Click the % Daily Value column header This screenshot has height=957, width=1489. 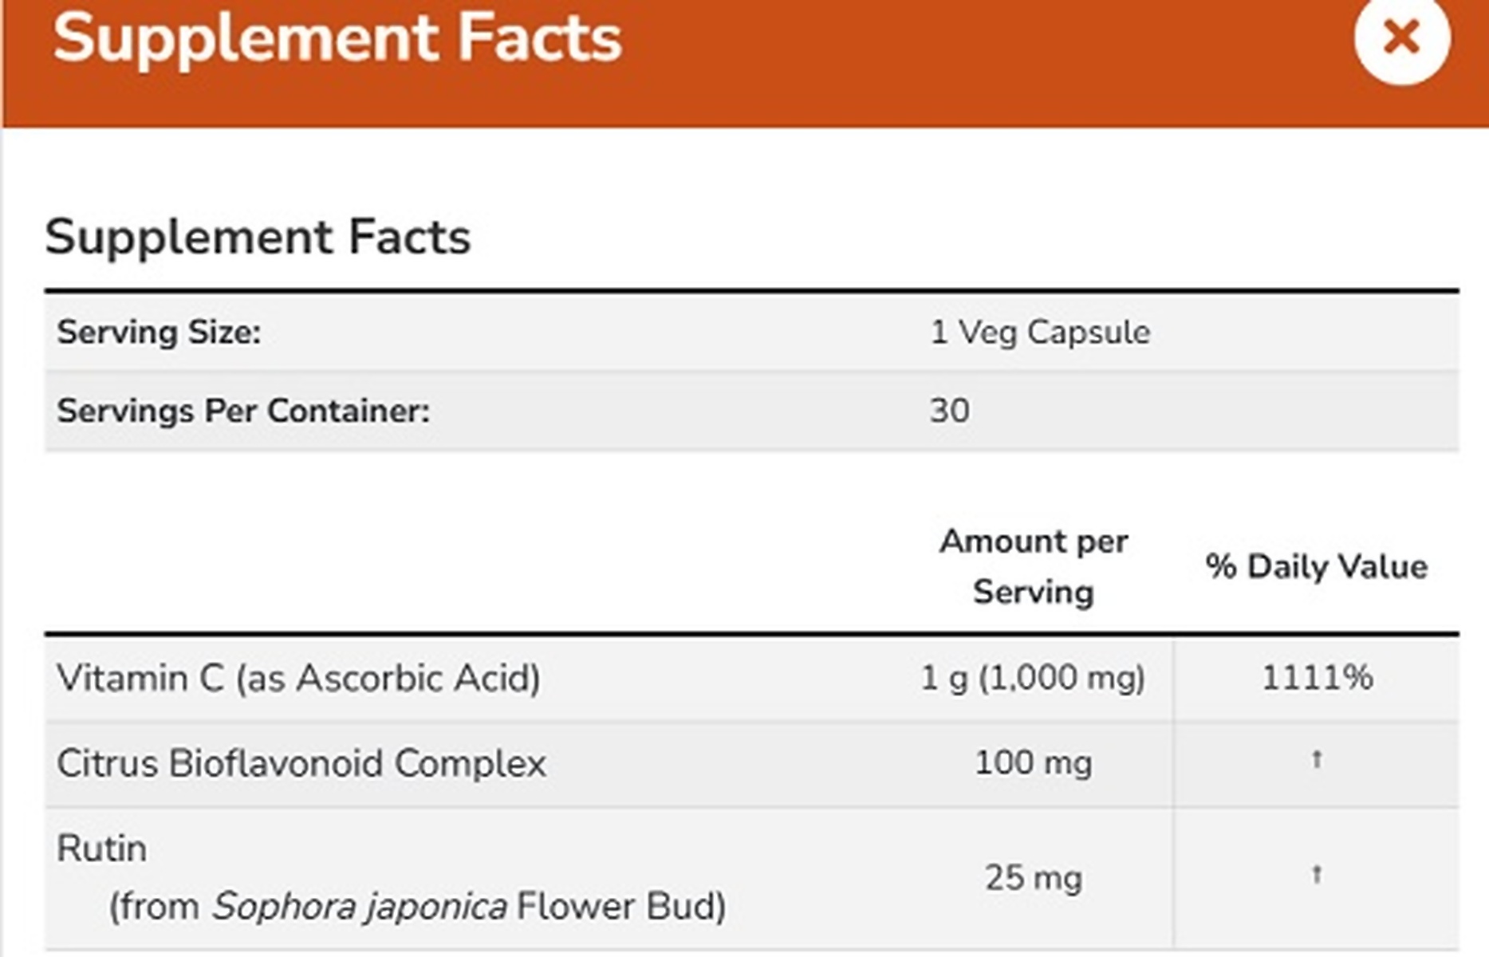[1316, 566]
